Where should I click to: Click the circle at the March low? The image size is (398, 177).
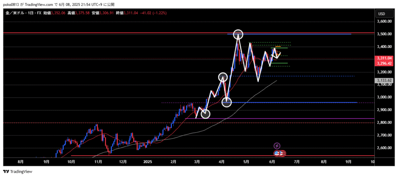coord(206,114)
